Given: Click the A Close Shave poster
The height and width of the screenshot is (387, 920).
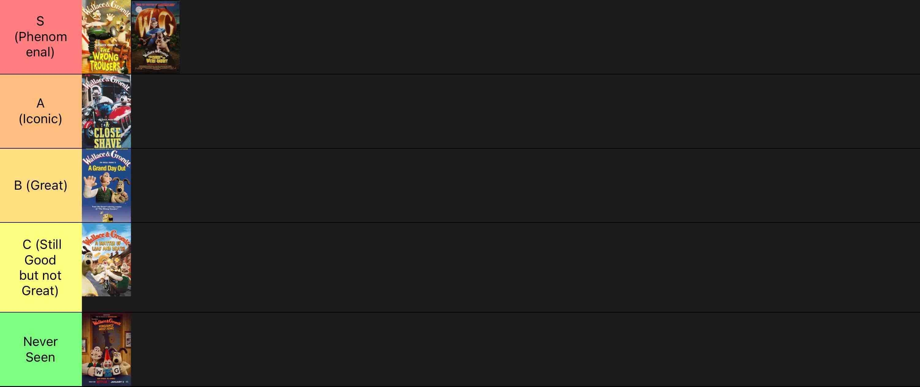Looking at the screenshot, I should pos(106,111).
